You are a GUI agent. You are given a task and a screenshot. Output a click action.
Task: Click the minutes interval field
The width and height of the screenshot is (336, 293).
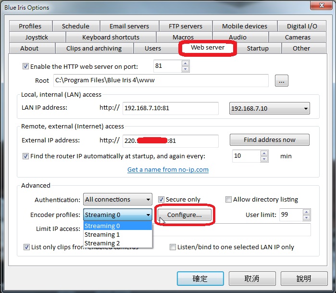246,156
